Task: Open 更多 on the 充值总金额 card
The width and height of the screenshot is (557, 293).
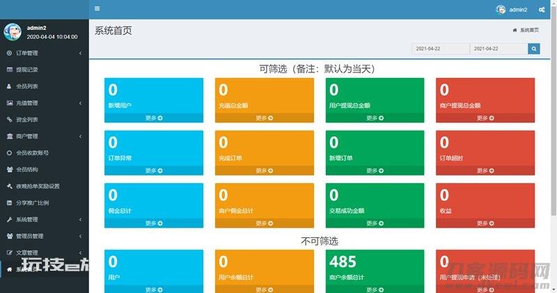Action: click(x=265, y=118)
